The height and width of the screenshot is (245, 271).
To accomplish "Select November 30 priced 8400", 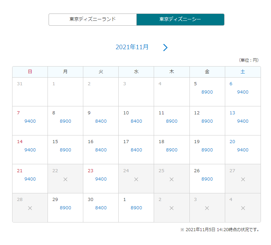I will [x=101, y=208].
